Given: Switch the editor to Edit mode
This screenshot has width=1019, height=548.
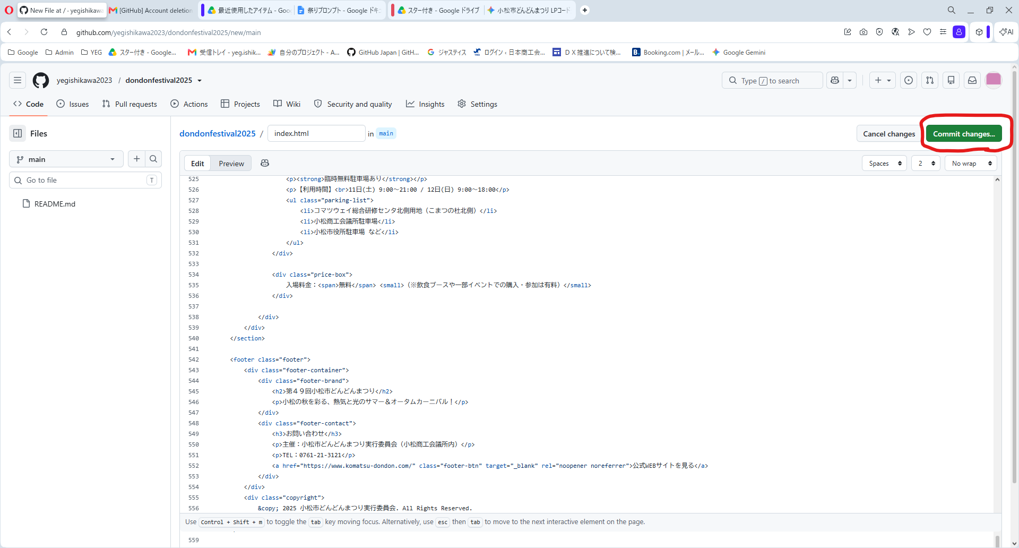Looking at the screenshot, I should coord(197,164).
